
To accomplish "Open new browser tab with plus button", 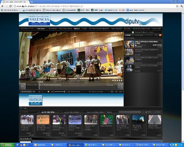I will click(32, 2).
